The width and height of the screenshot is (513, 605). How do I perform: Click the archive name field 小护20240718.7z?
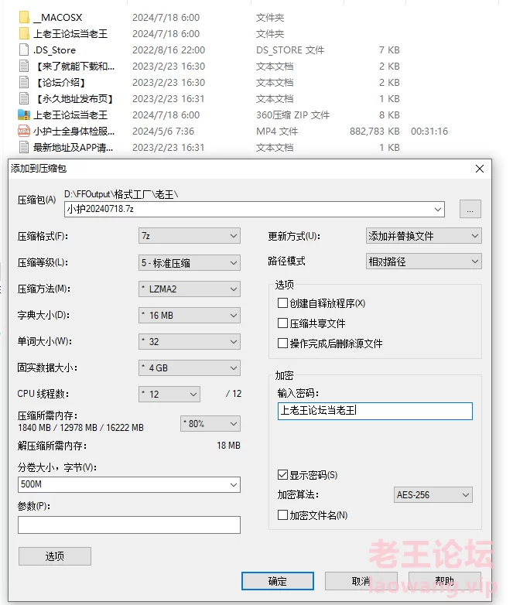pos(255,209)
